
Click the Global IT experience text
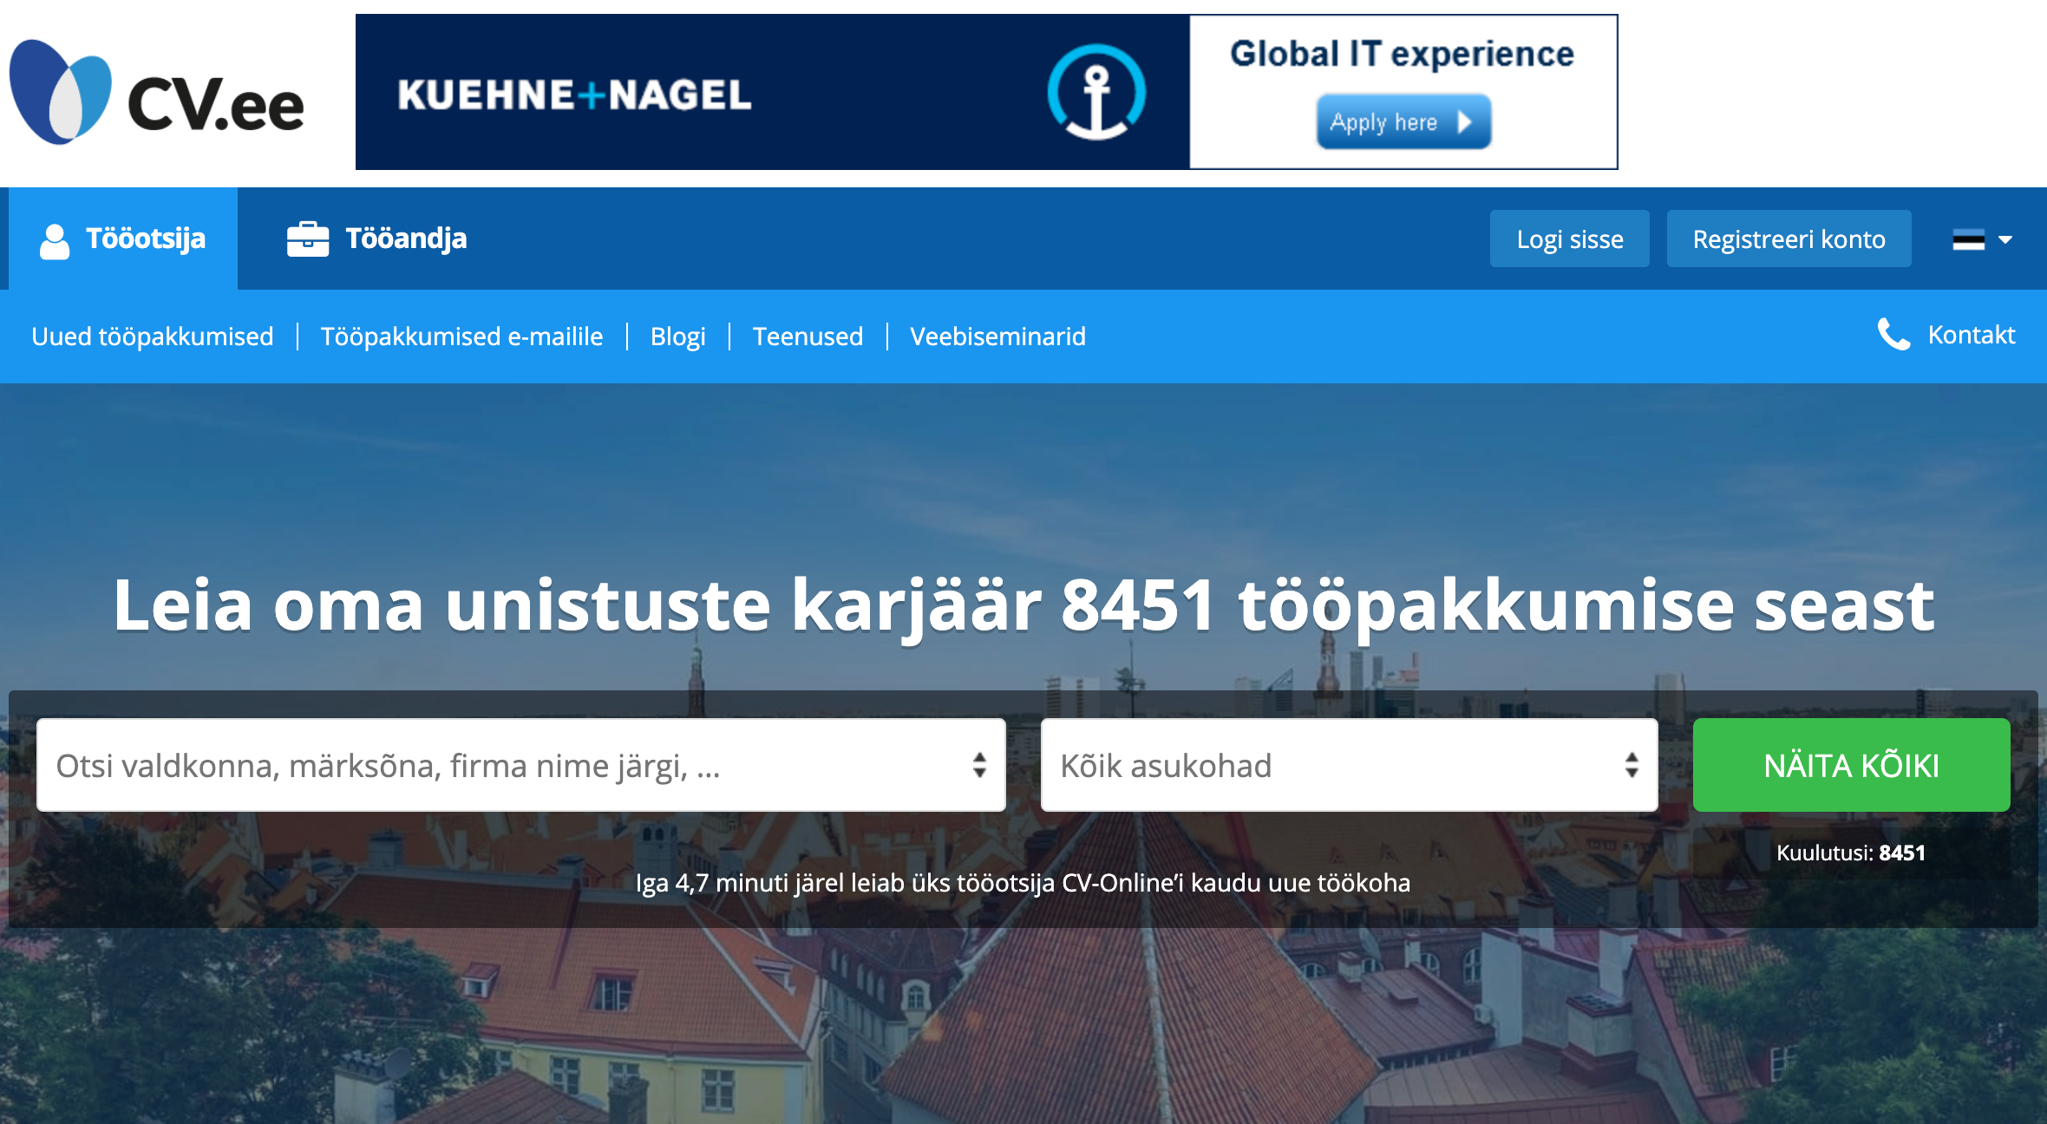(x=1402, y=54)
